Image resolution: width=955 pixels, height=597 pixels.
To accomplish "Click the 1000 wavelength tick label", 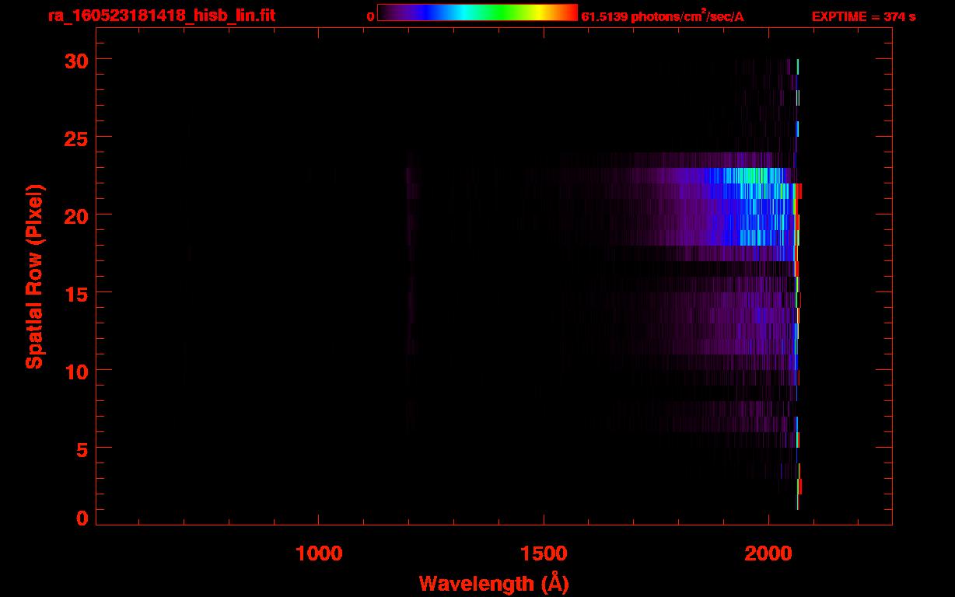I will [319, 553].
